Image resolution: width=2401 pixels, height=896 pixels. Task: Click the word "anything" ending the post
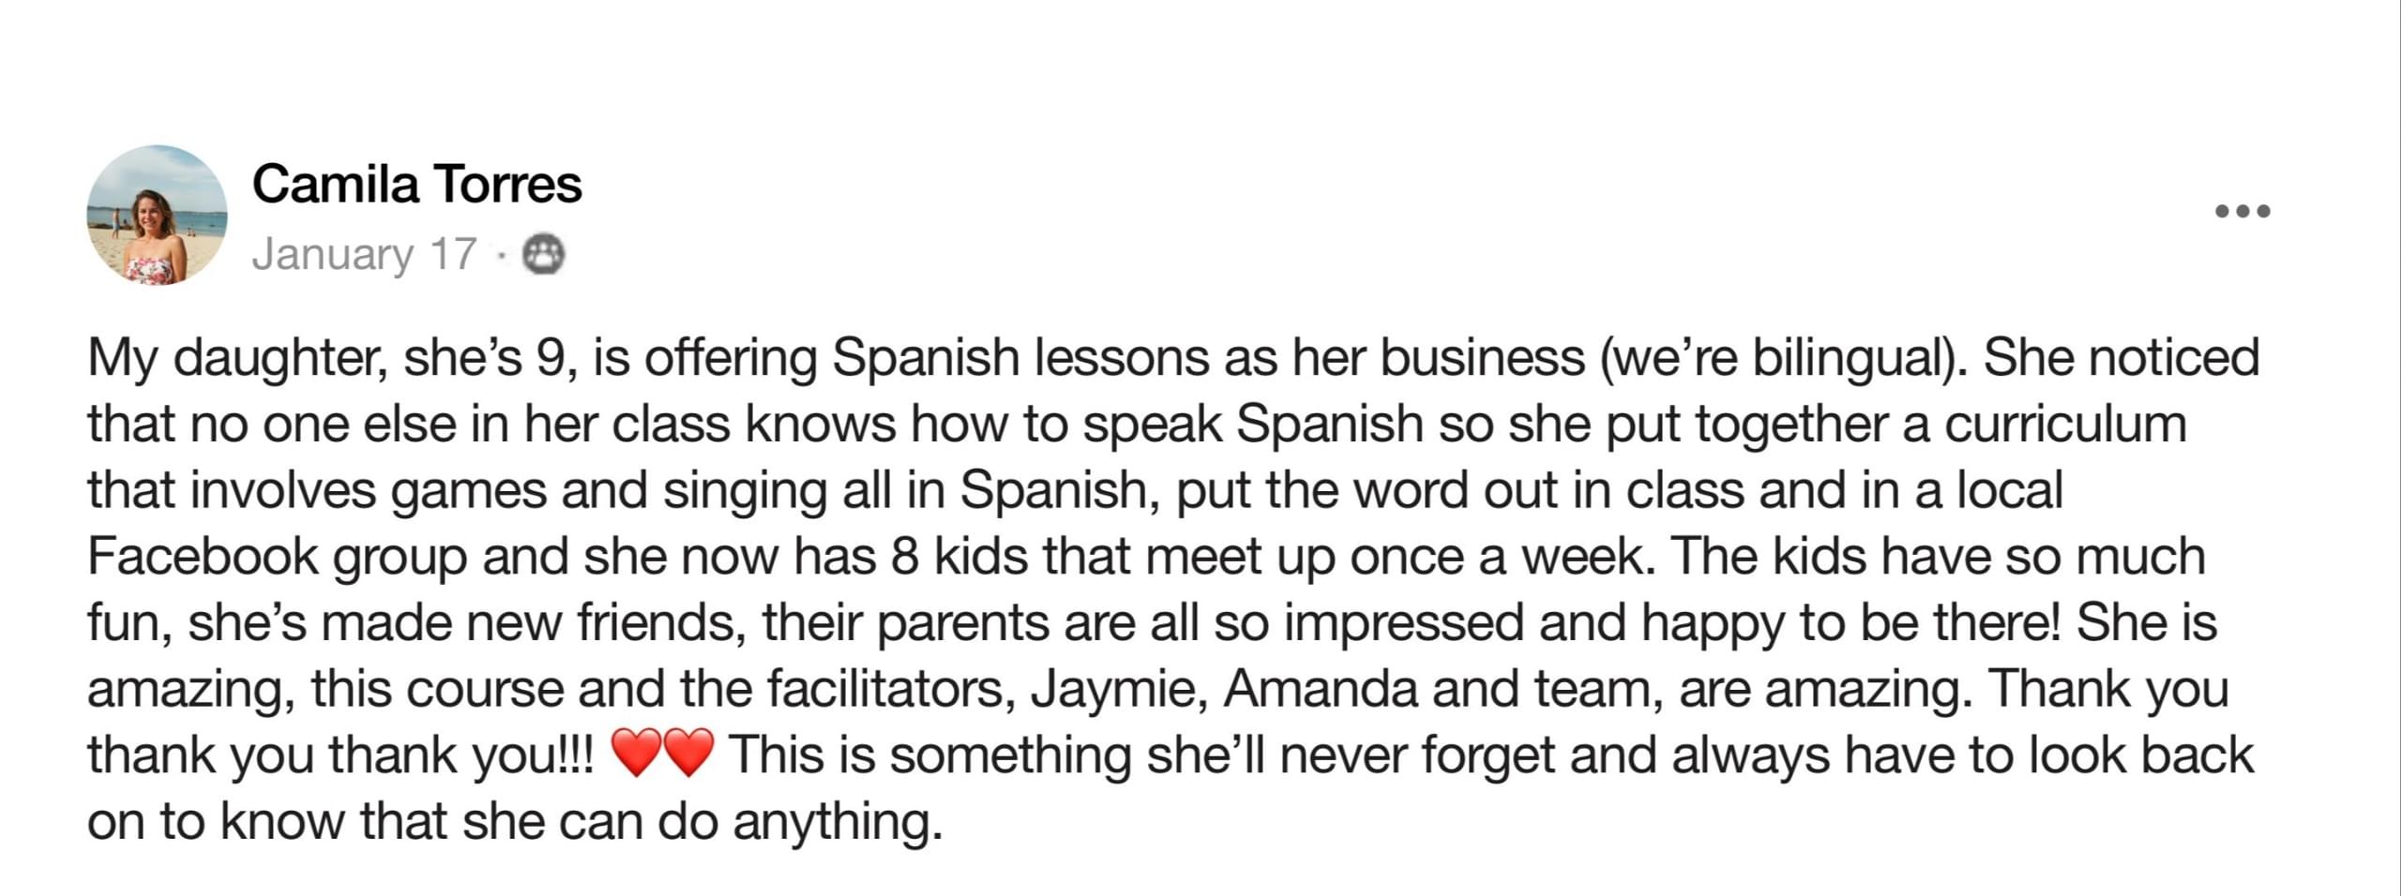tap(837, 822)
